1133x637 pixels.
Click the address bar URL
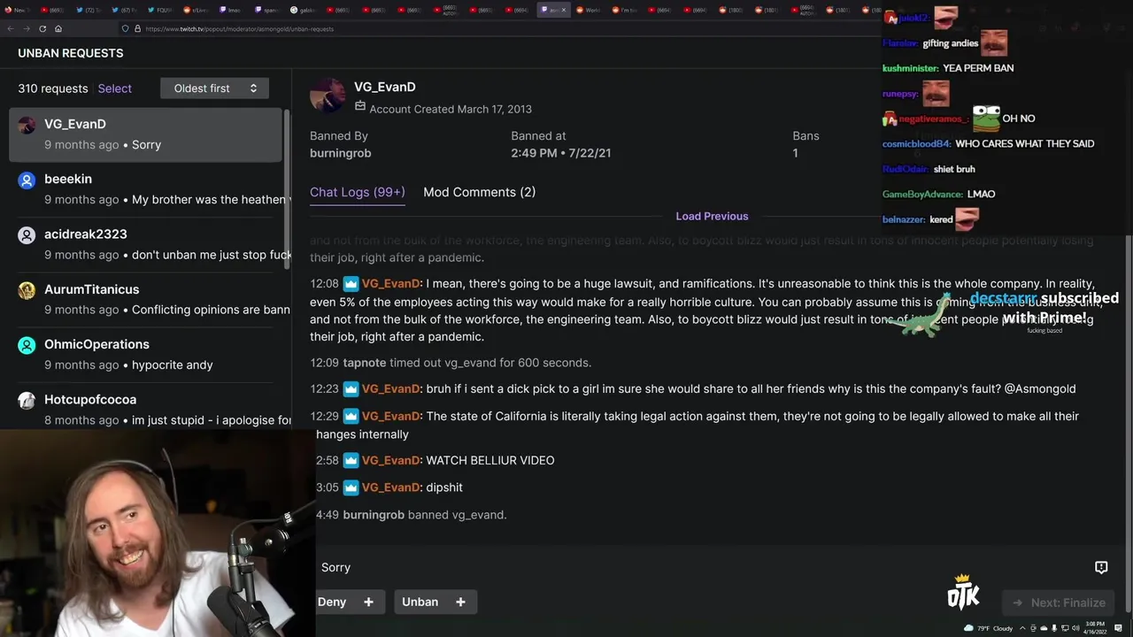tap(239, 28)
